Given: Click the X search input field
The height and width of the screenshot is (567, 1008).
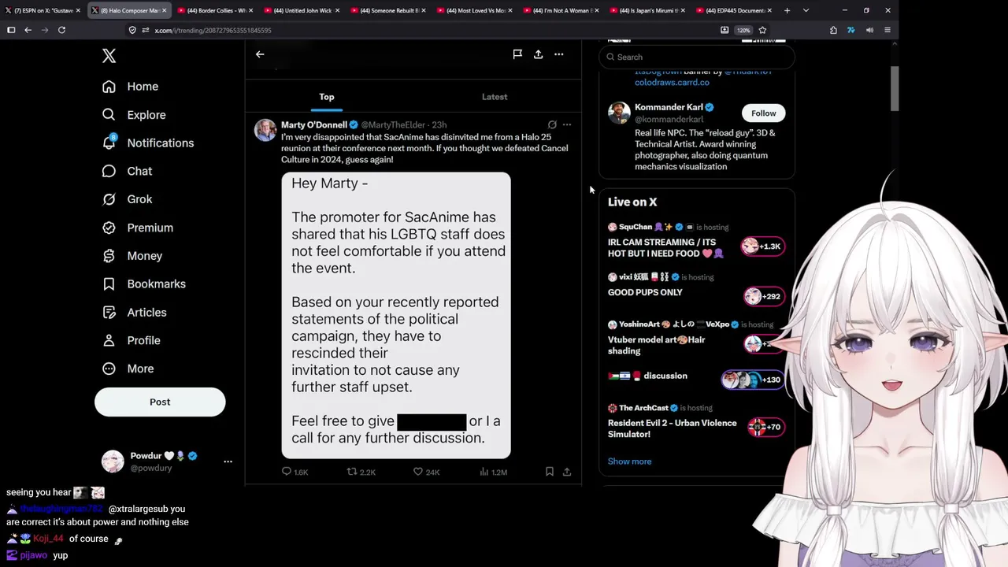Looking at the screenshot, I should coord(696,57).
